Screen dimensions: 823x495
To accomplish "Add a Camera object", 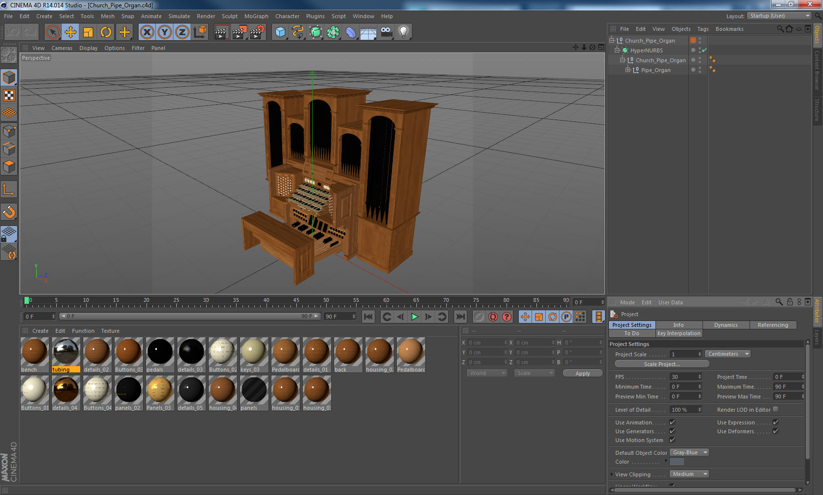I will 386,32.
